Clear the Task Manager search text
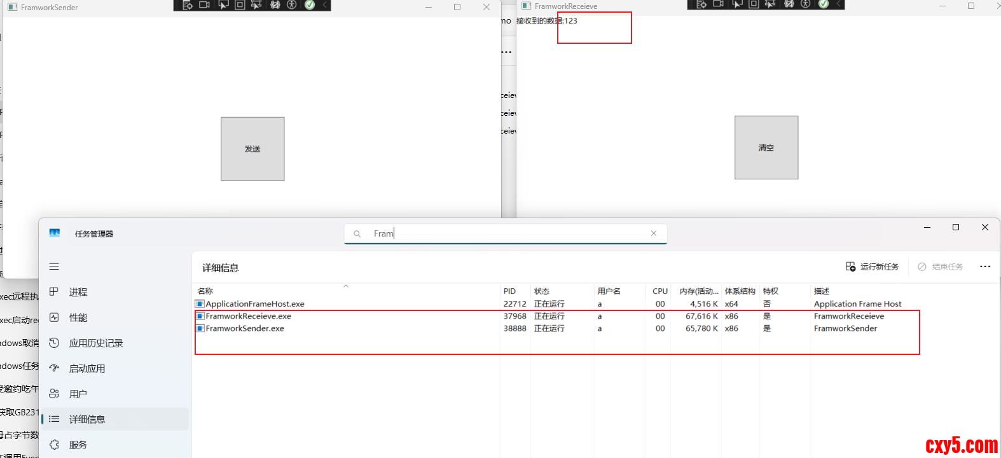The image size is (1001, 458). [x=654, y=233]
